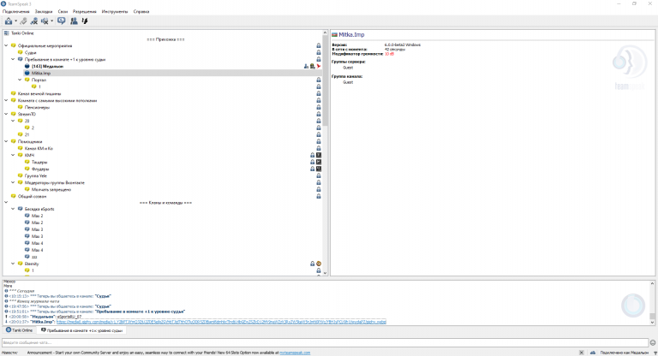The image size is (658, 356).
Task: Open the Инструменты menu
Action: 115,11
